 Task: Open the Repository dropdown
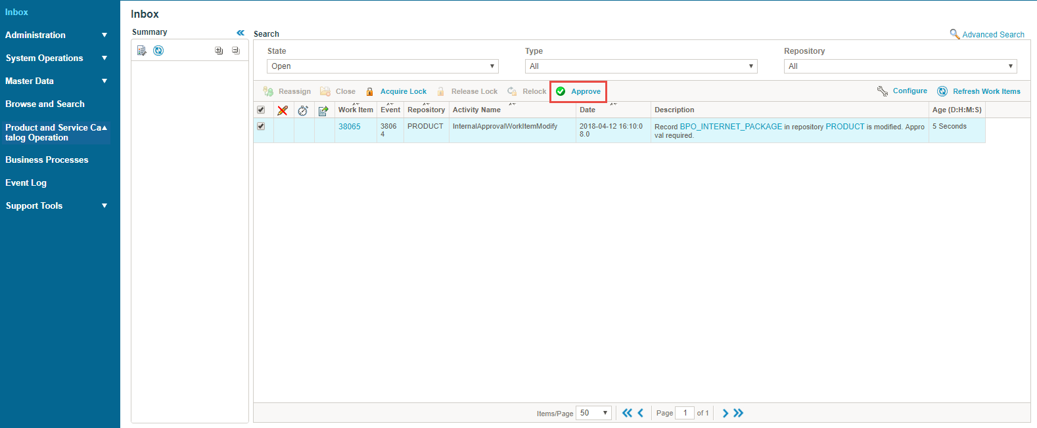(x=900, y=66)
